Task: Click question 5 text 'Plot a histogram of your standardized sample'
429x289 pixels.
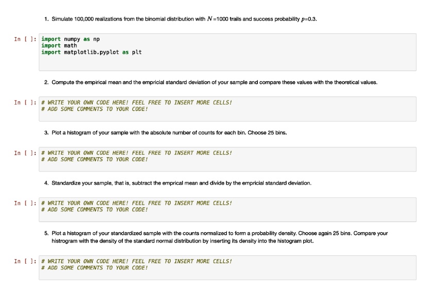Action: tap(106, 233)
